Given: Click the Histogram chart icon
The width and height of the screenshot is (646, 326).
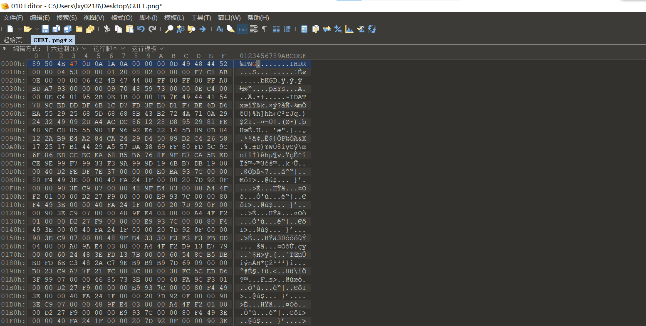Looking at the screenshot, I should coord(349,29).
